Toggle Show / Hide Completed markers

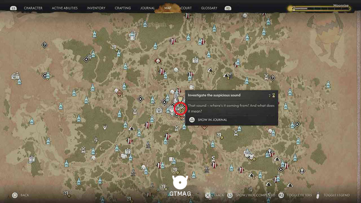click(x=255, y=195)
